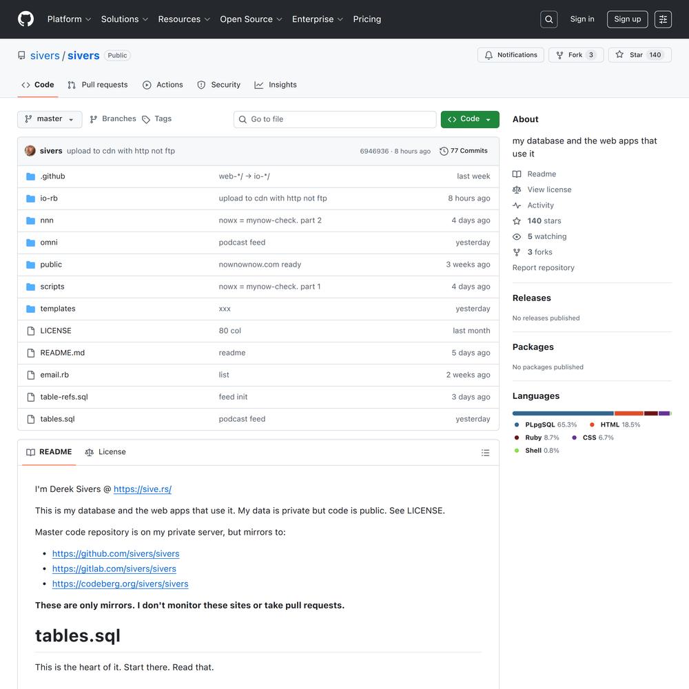Expand the green Code dropdown button

(x=470, y=119)
